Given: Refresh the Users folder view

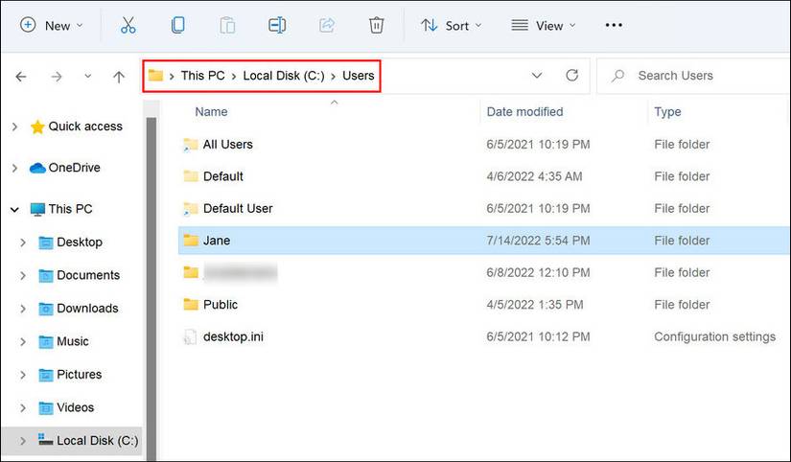Looking at the screenshot, I should [571, 76].
